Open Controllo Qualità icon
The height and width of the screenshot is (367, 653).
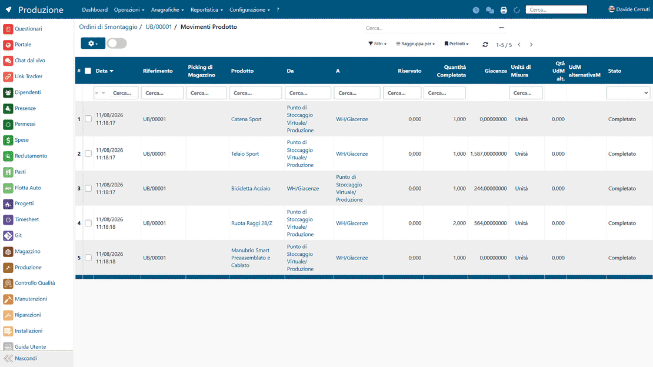point(8,283)
